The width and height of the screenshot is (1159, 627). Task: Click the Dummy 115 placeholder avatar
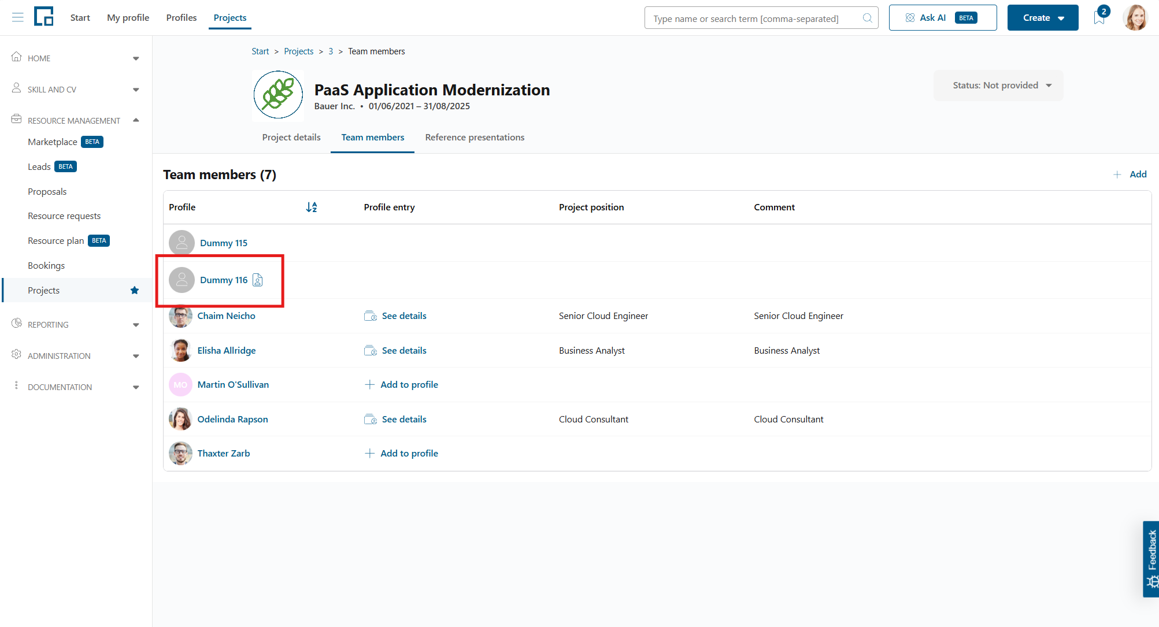pyautogui.click(x=182, y=243)
